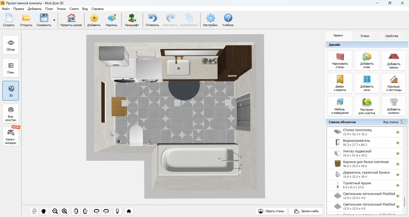The image size is (409, 217).
Task: Open the Смета menu
Action: pyautogui.click(x=74, y=9)
